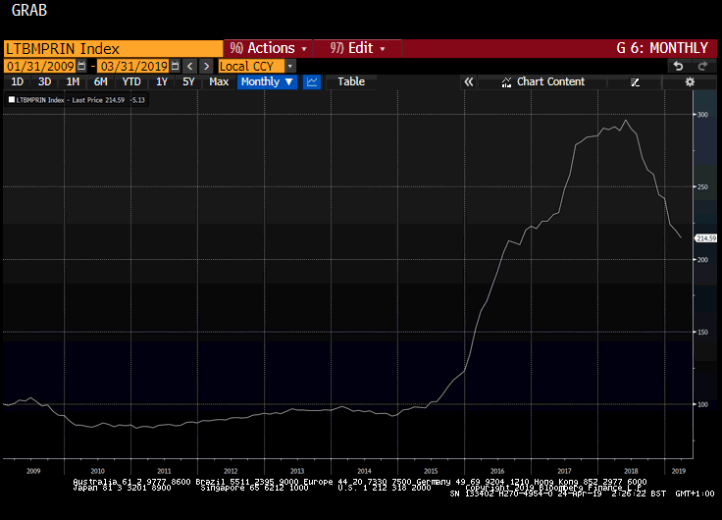Open the end date calendar picker

[x=173, y=66]
